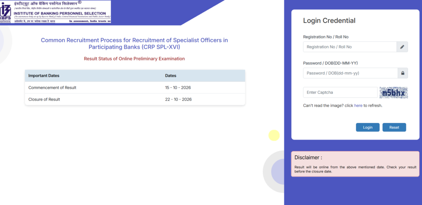This screenshot has height=205, width=422.
Task: Click the Result Status of Online Preliminary Examination text
Action: (134, 58)
